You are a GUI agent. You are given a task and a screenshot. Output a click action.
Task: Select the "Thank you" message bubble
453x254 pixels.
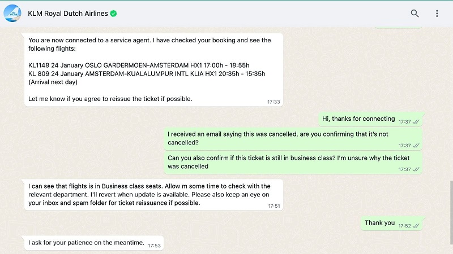[x=380, y=223]
